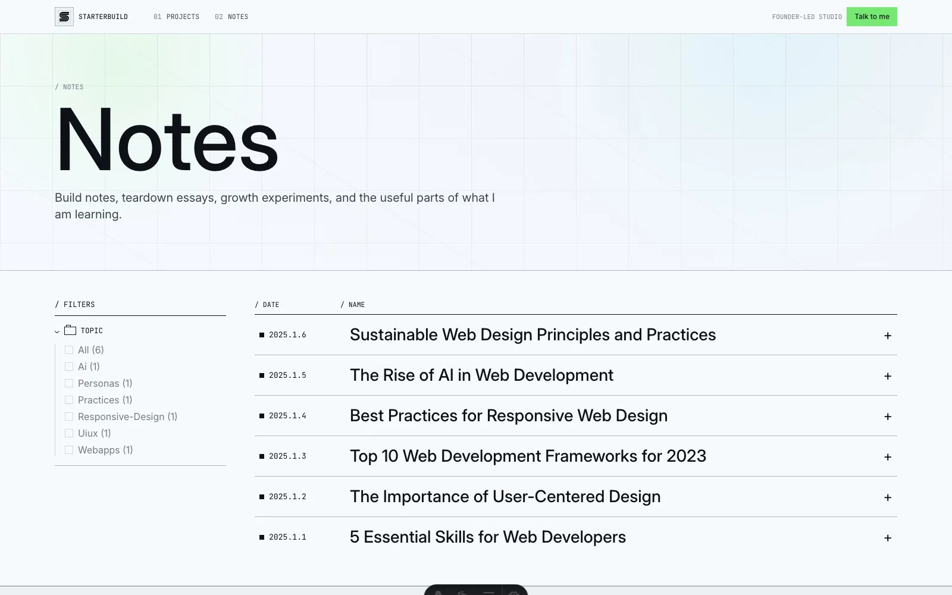Viewport: 952px width, 595px height.
Task: Click the date 2025.1.4
Action: click(x=287, y=416)
